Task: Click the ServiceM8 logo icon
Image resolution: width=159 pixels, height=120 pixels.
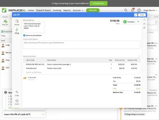Action: 4,10
